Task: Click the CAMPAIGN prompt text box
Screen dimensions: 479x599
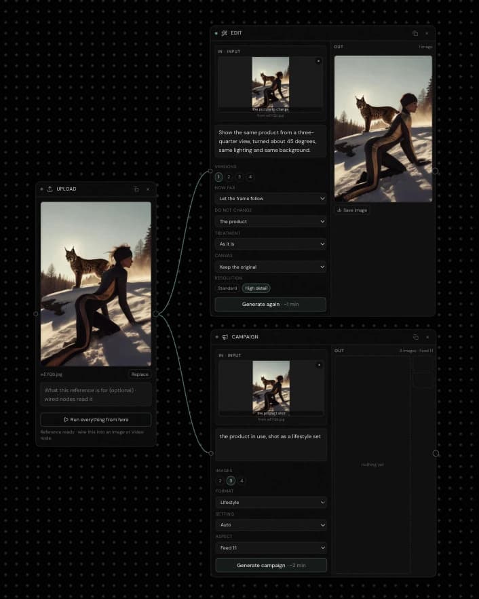Action: coord(271,444)
